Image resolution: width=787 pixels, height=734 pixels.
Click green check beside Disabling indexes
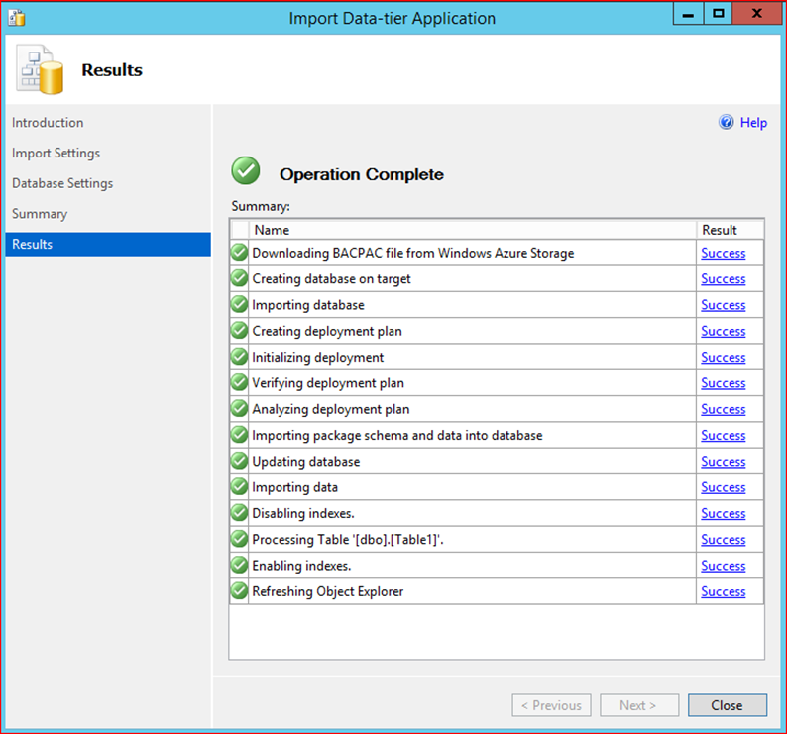[240, 513]
